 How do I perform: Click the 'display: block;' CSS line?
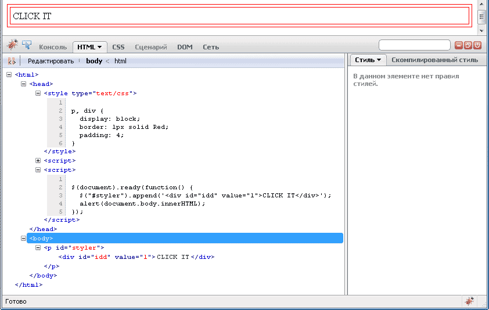pos(110,119)
